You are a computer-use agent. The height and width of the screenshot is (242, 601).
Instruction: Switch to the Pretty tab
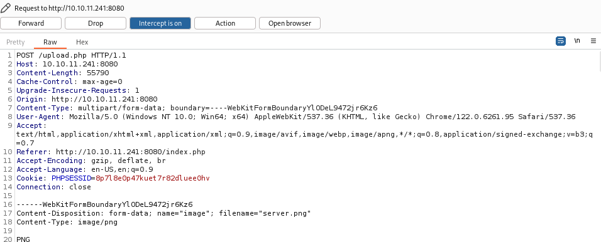(15, 42)
